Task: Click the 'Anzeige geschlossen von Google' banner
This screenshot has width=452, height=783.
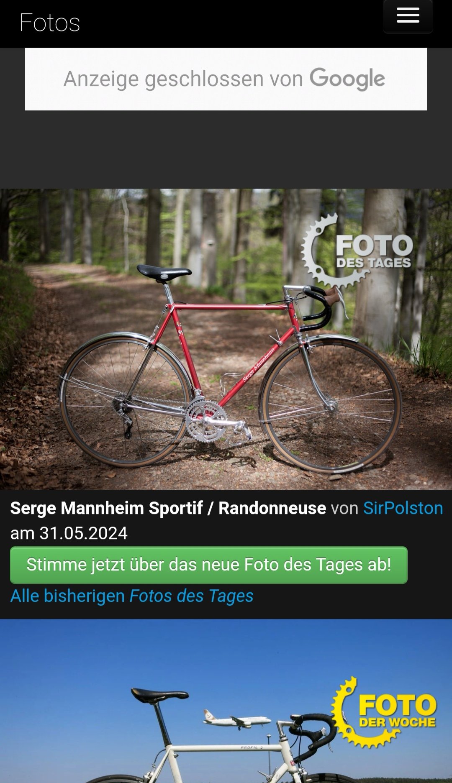Action: 226,79
